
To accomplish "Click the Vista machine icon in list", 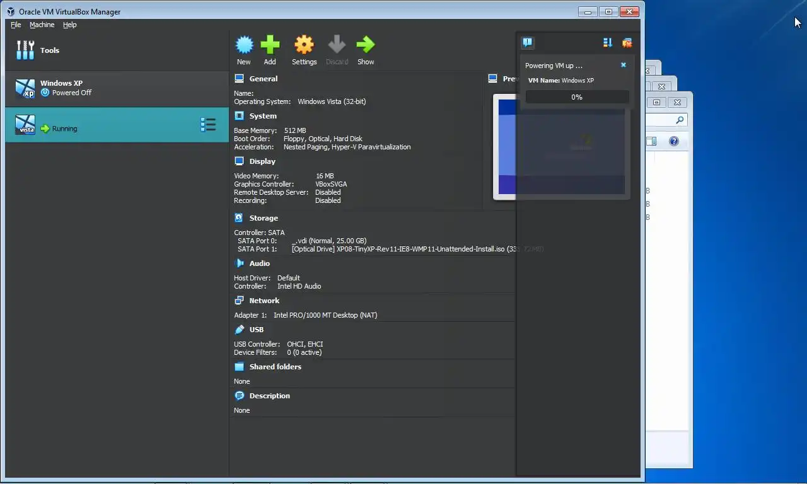I will coord(25,124).
